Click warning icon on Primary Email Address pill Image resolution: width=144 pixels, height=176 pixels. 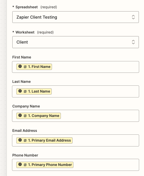click(20, 140)
